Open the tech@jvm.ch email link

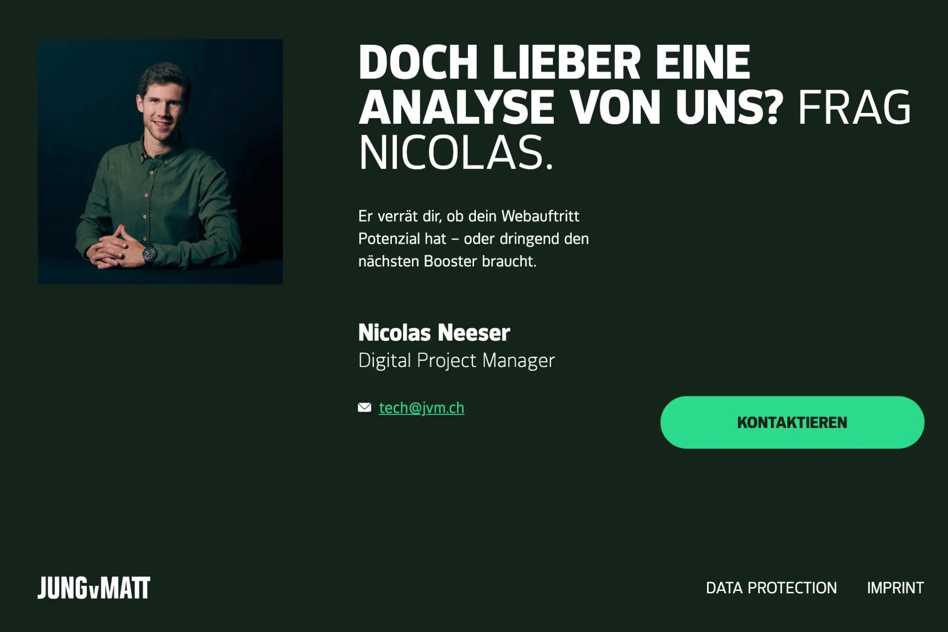pos(421,408)
